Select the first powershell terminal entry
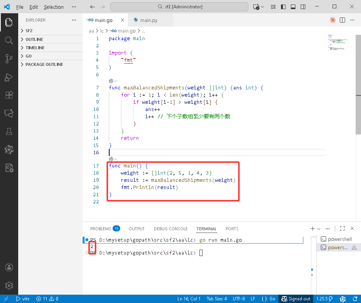361x303 pixels. (338, 239)
